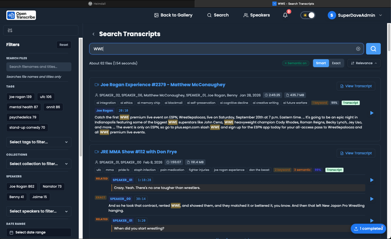Click the sort arrows icon next to Relevance

pos(353,63)
